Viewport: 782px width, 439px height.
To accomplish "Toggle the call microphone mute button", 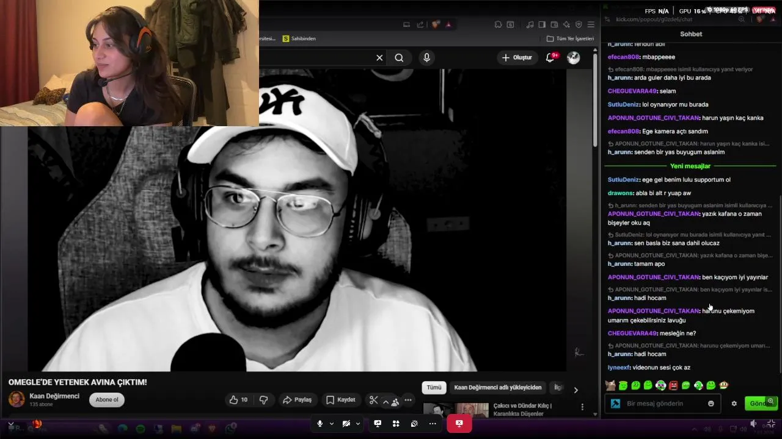I will 320,423.
